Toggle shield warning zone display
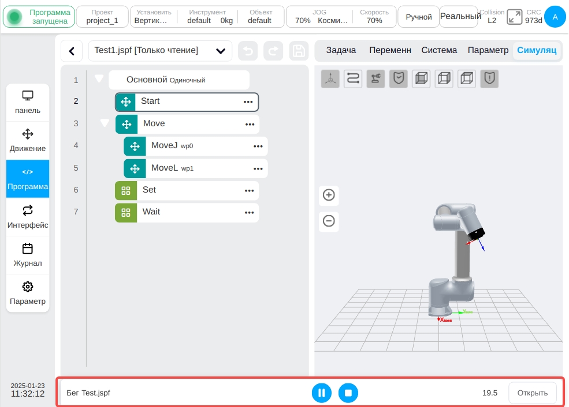Image resolution: width=569 pixels, height=407 pixels. pos(489,78)
